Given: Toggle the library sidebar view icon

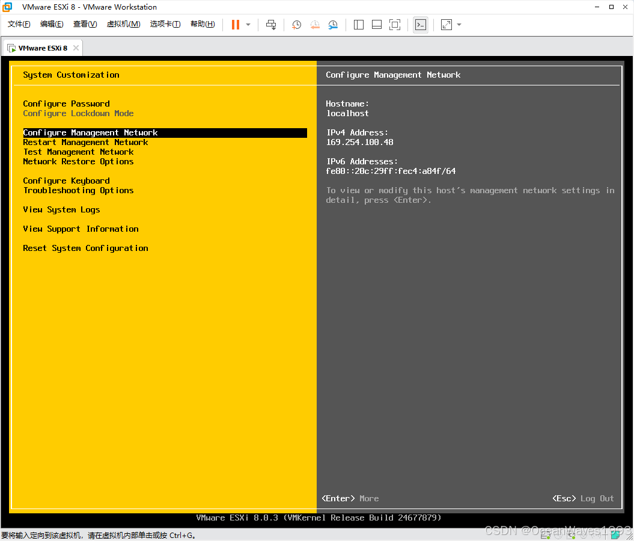Looking at the screenshot, I should pyautogui.click(x=359, y=25).
